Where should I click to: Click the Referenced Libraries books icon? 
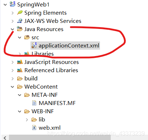[20, 70]
